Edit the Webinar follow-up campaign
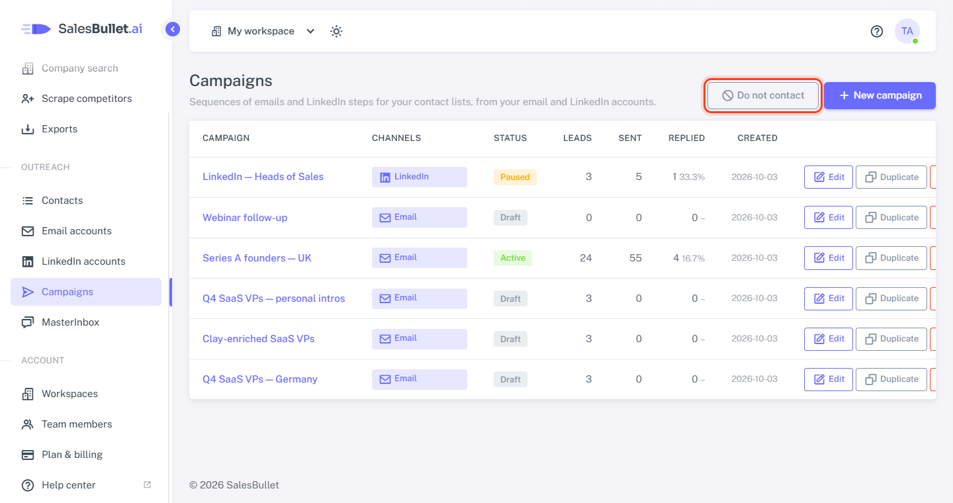 click(x=829, y=218)
